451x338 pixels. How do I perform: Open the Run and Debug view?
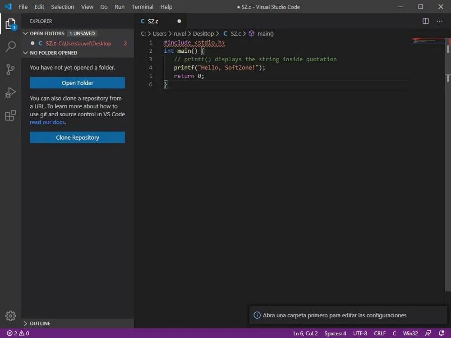tap(10, 92)
